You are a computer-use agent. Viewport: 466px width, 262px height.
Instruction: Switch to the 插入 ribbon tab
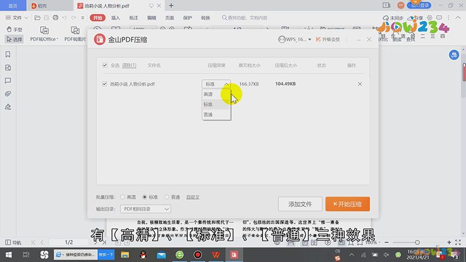point(115,18)
